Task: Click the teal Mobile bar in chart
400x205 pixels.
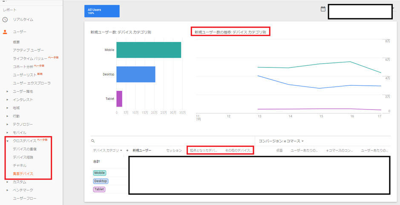Action: pos(149,50)
